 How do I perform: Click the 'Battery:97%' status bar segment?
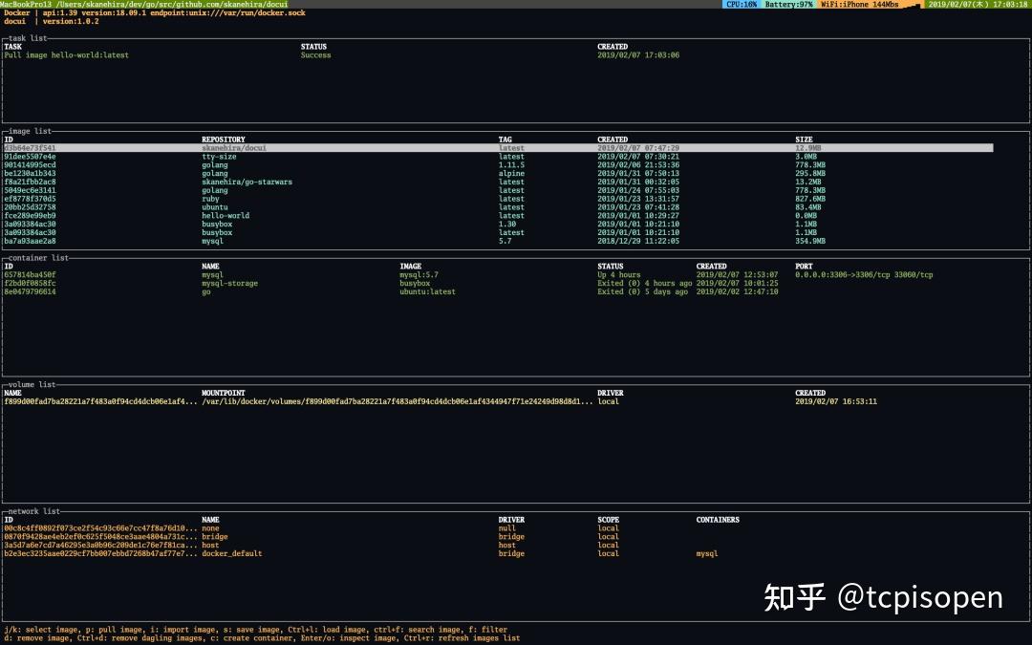788,4
